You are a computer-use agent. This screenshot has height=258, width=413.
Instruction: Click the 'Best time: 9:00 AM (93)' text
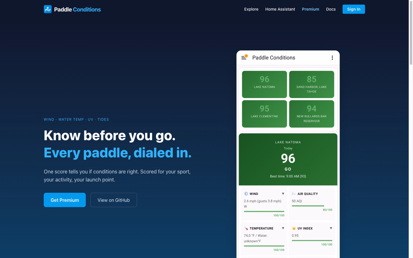(x=288, y=176)
